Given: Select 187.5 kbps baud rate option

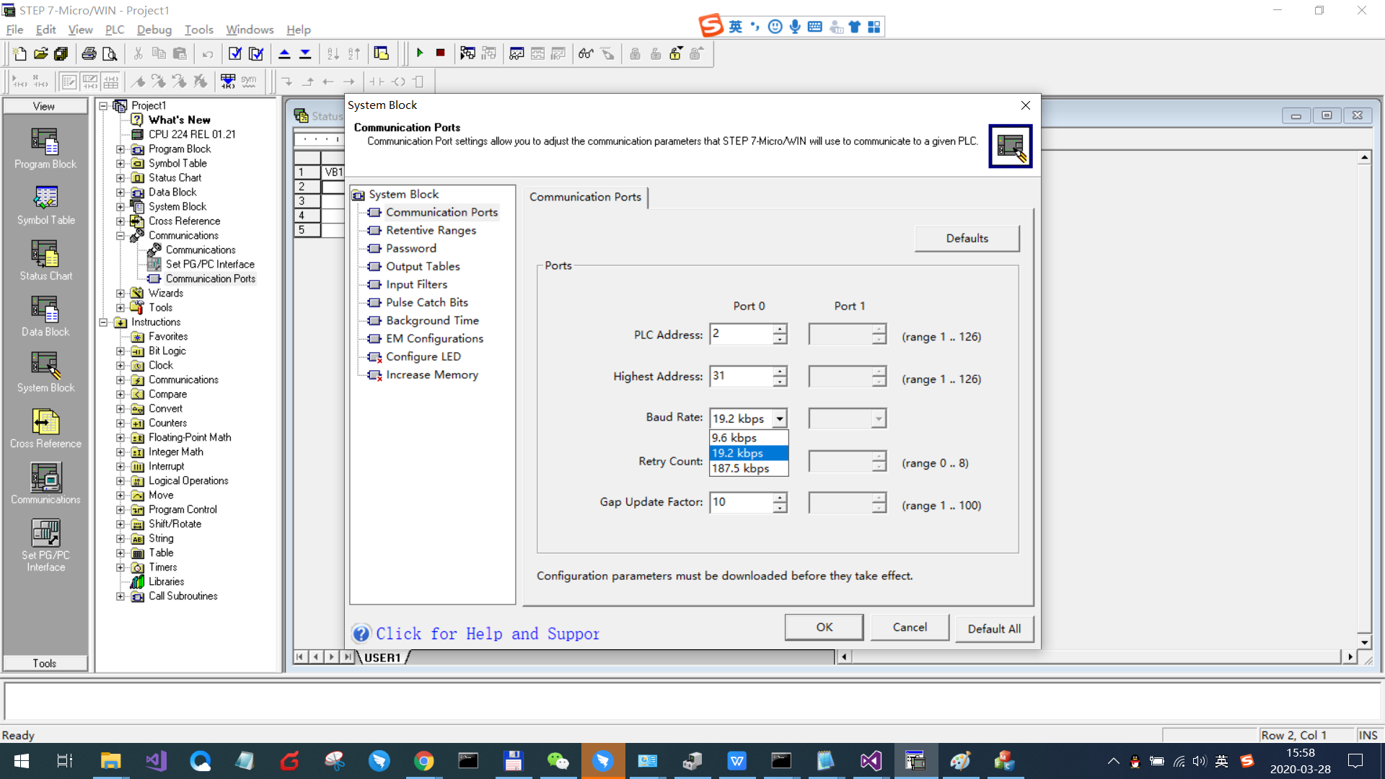Looking at the screenshot, I should (749, 468).
